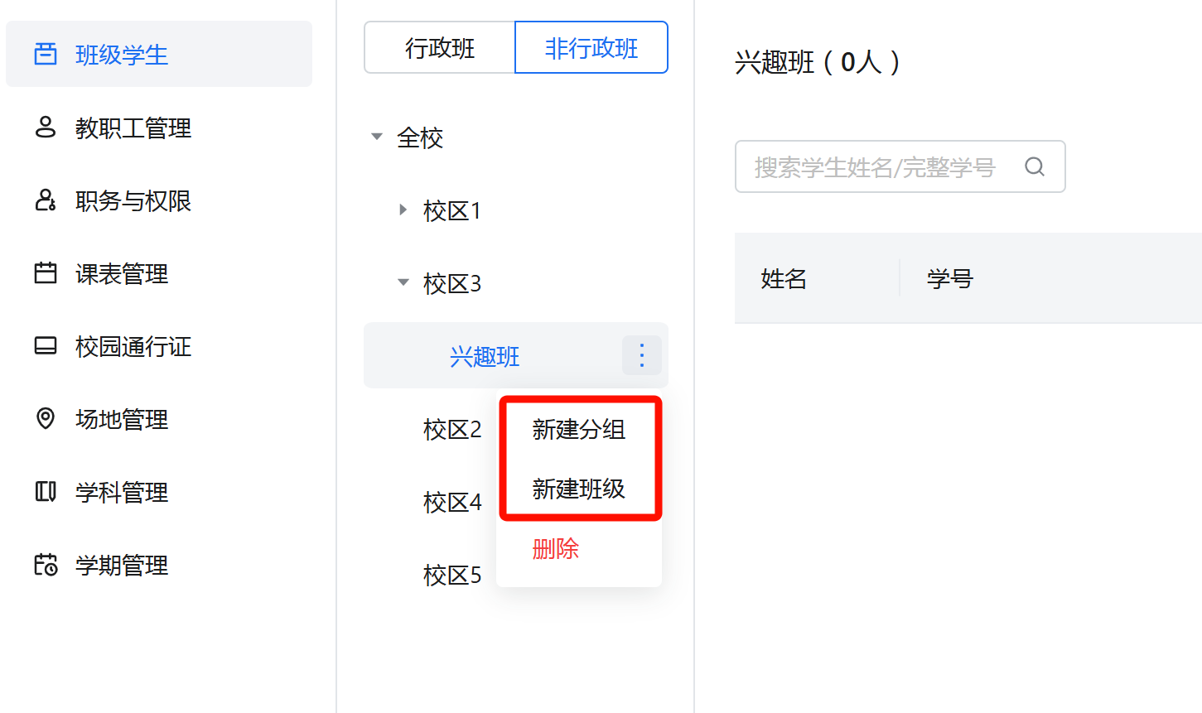Choose 新建分组 from the context menu
The width and height of the screenshot is (1202, 713).
pos(579,429)
